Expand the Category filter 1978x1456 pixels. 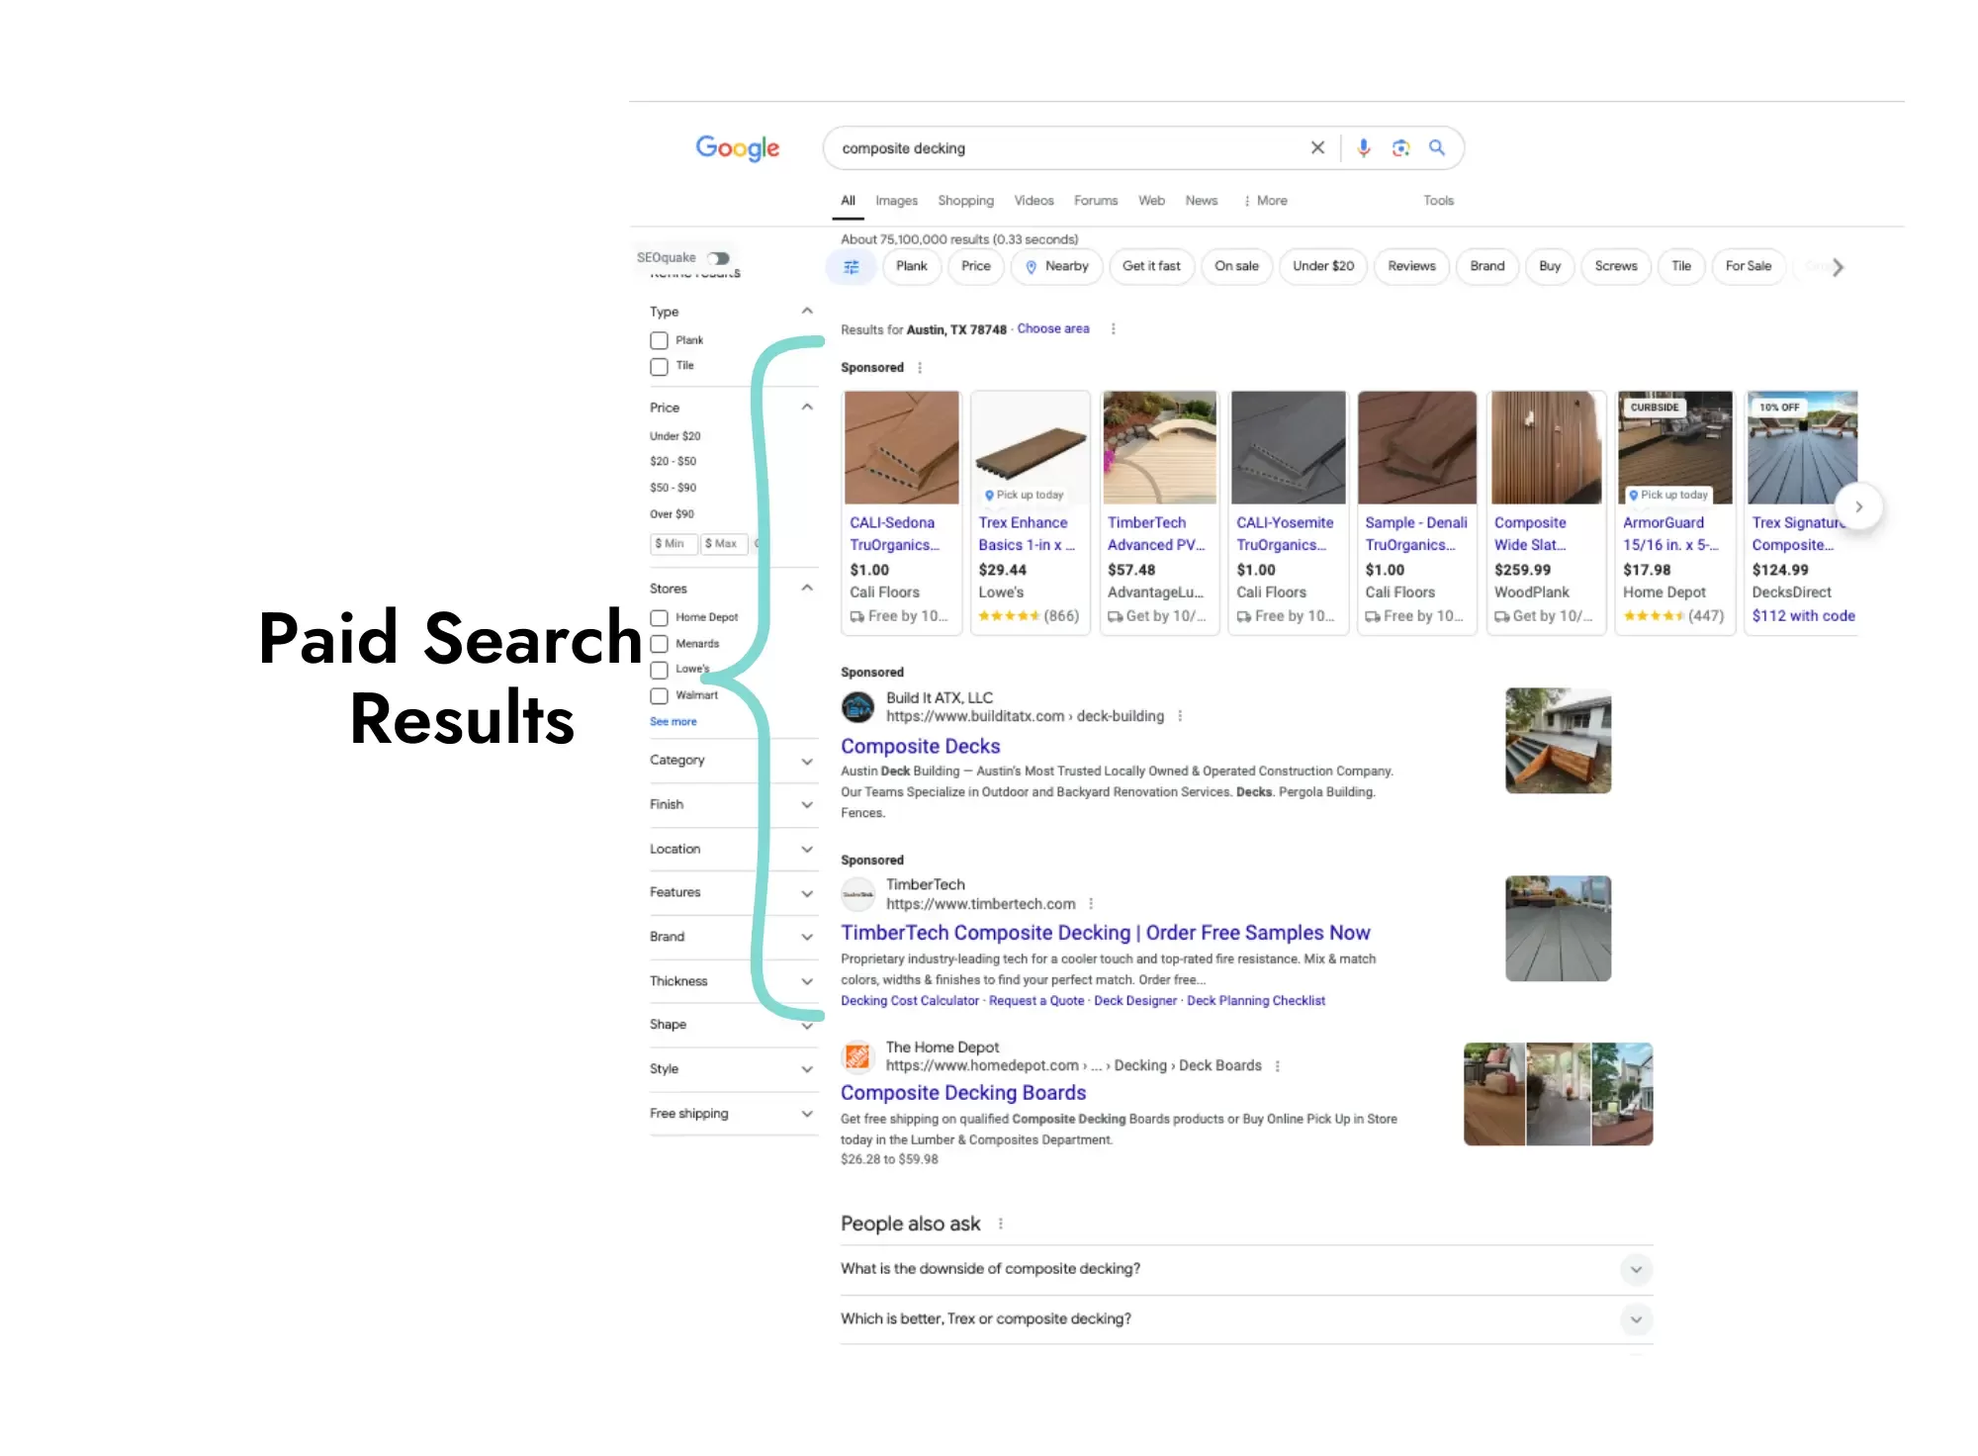tap(807, 762)
